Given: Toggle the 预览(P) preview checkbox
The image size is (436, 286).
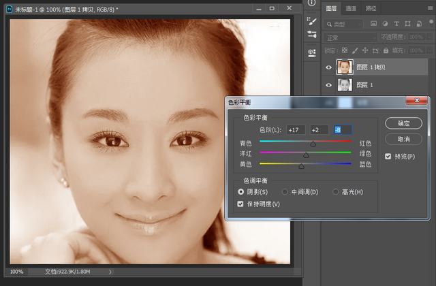Looking at the screenshot, I should [388, 157].
